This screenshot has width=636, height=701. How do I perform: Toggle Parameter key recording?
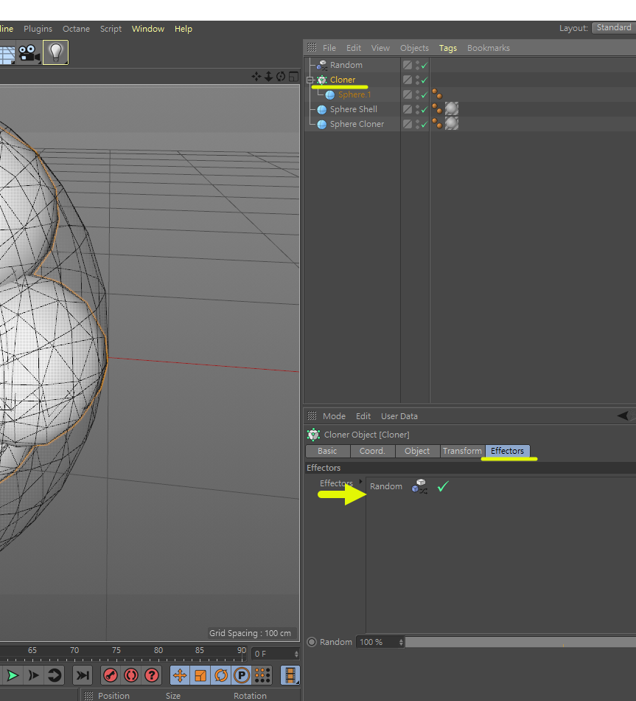(x=242, y=675)
